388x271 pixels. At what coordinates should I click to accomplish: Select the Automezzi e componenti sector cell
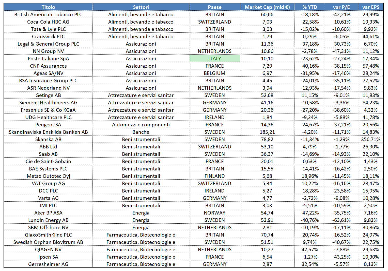pyautogui.click(x=141, y=125)
